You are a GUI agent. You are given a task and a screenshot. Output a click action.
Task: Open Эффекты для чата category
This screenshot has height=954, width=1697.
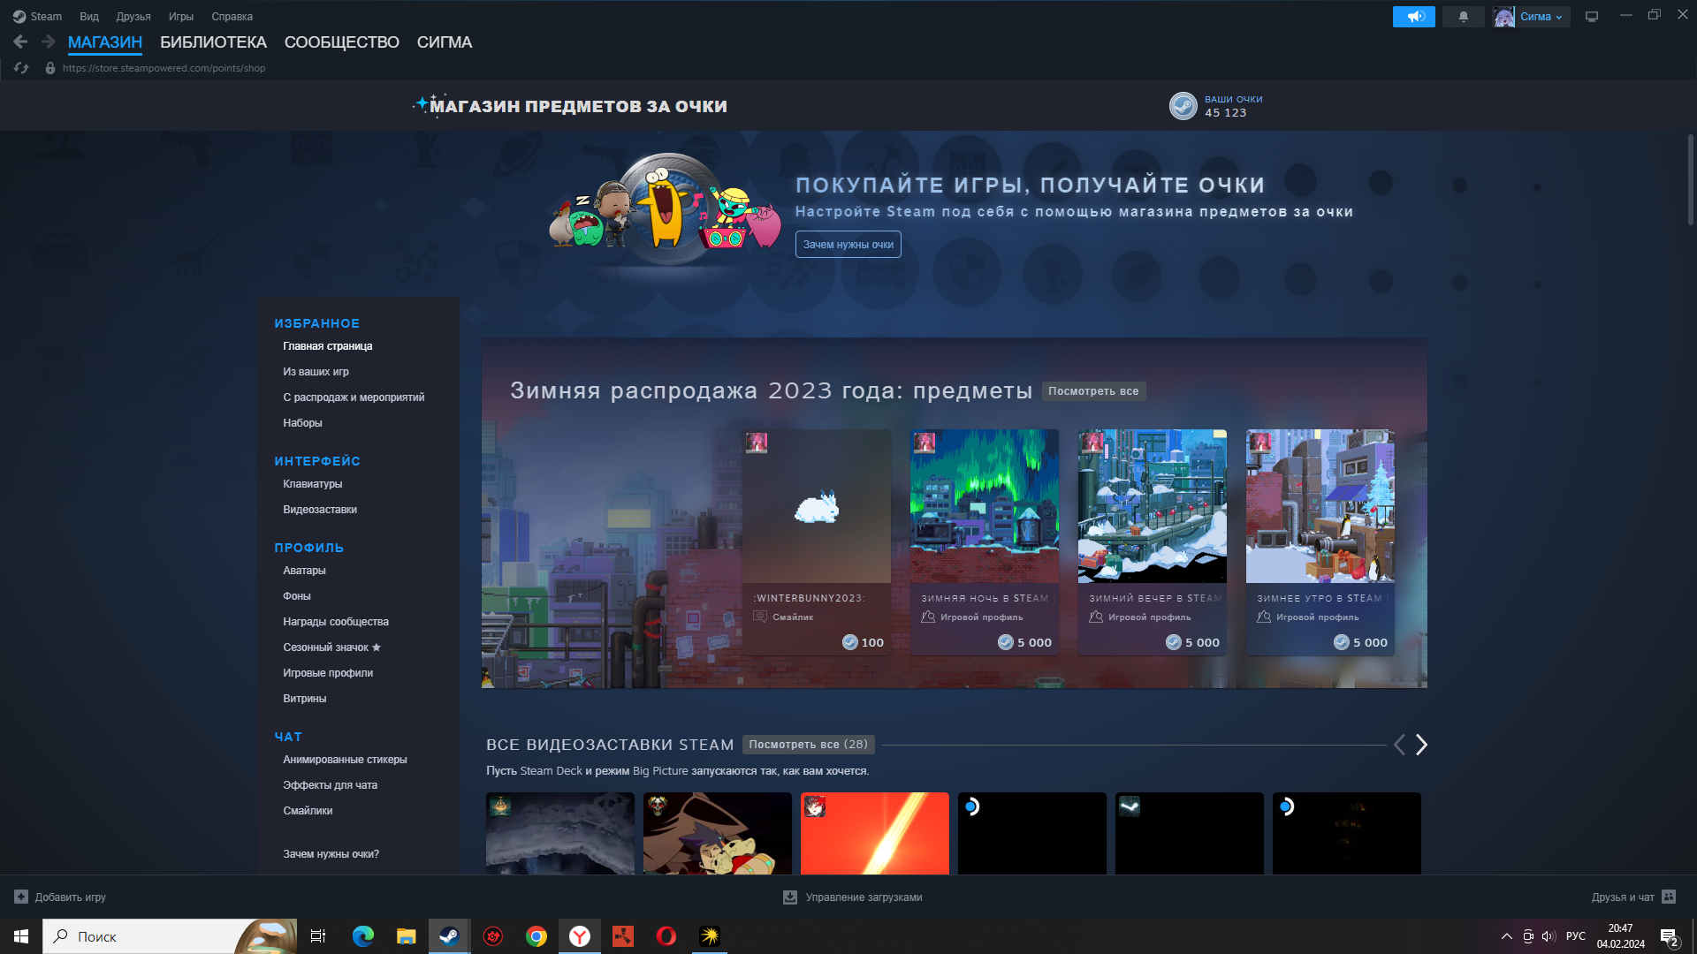coord(330,785)
